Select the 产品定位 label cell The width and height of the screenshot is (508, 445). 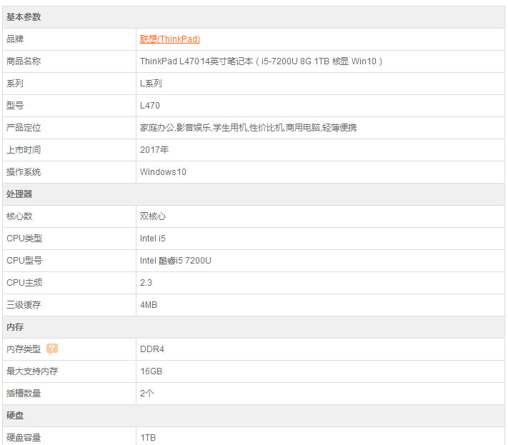[69, 128]
